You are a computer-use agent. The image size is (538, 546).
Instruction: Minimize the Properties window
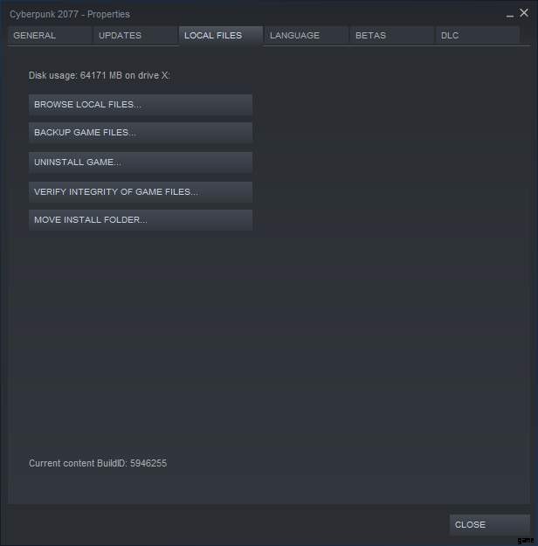tap(510, 14)
